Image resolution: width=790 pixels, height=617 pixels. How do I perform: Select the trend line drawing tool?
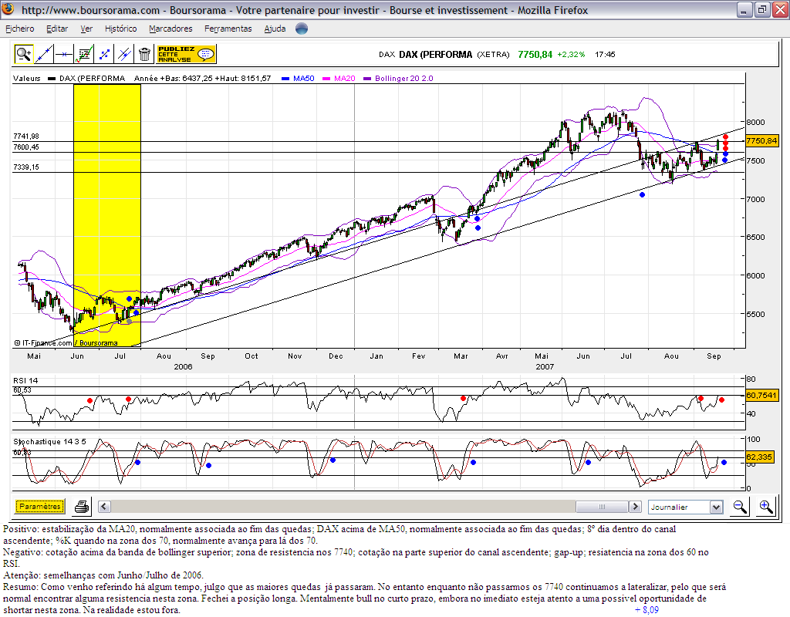click(x=44, y=54)
